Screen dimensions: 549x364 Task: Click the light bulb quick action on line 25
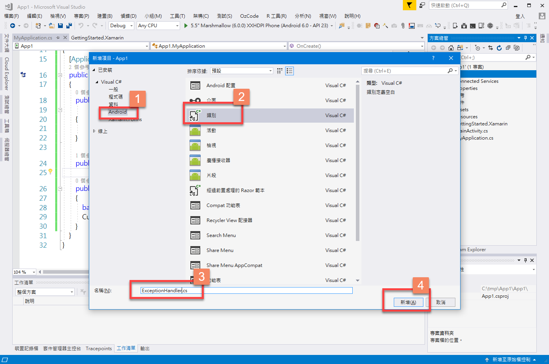51,172
